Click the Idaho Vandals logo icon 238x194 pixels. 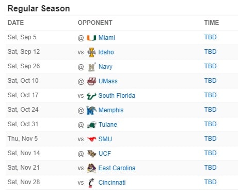[x=91, y=52]
